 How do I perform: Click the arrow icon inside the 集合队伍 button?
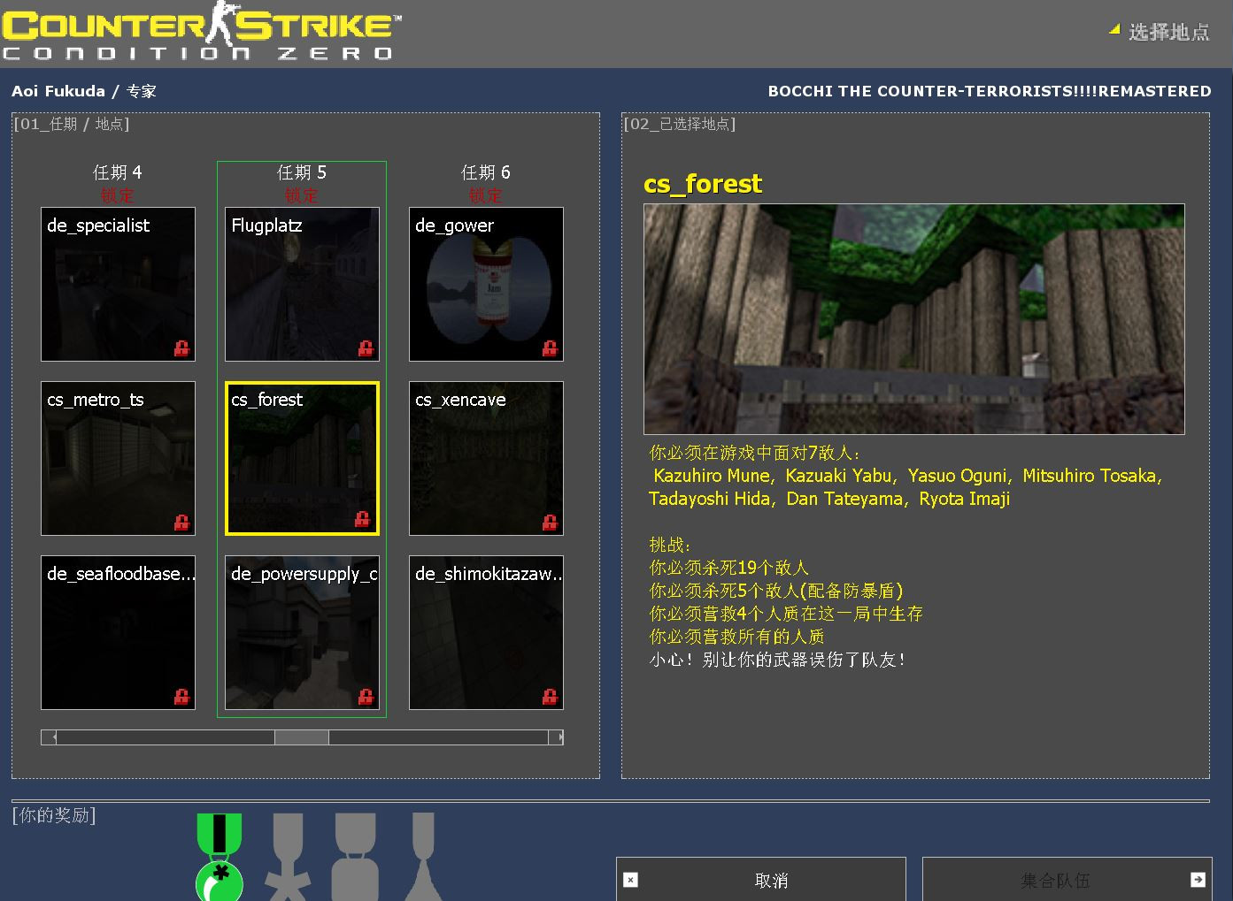(x=1199, y=879)
